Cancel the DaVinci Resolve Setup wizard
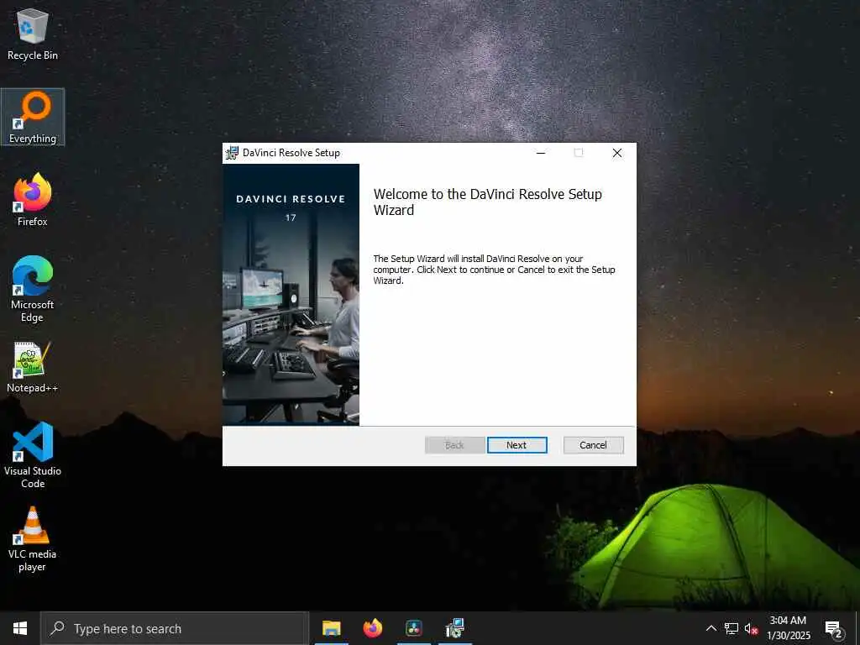 (x=593, y=445)
